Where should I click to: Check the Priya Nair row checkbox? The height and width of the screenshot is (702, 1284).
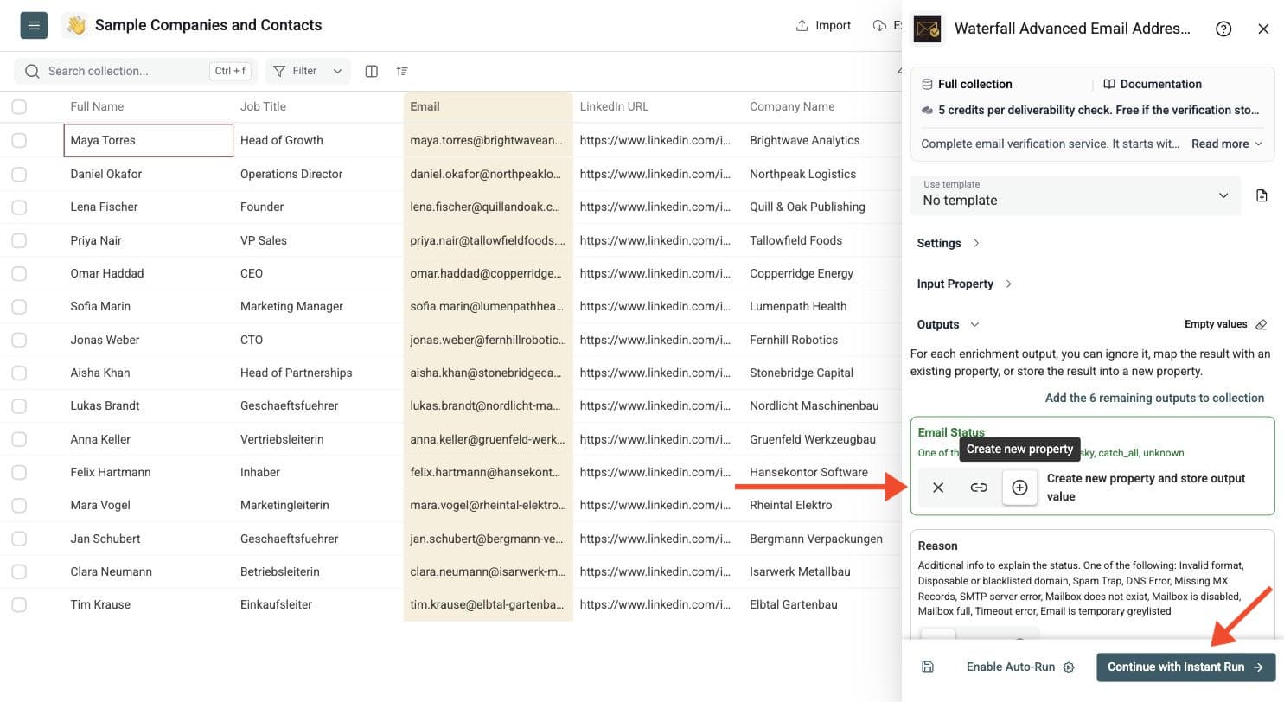(x=19, y=240)
